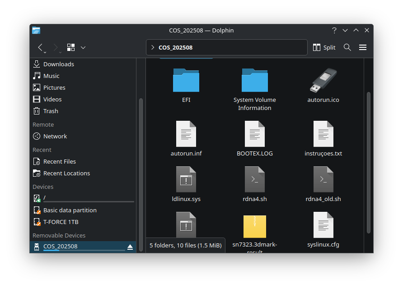The image size is (403, 288).
Task: Expand the breadcrumb chevron before COS_202508
Action: pyautogui.click(x=153, y=47)
